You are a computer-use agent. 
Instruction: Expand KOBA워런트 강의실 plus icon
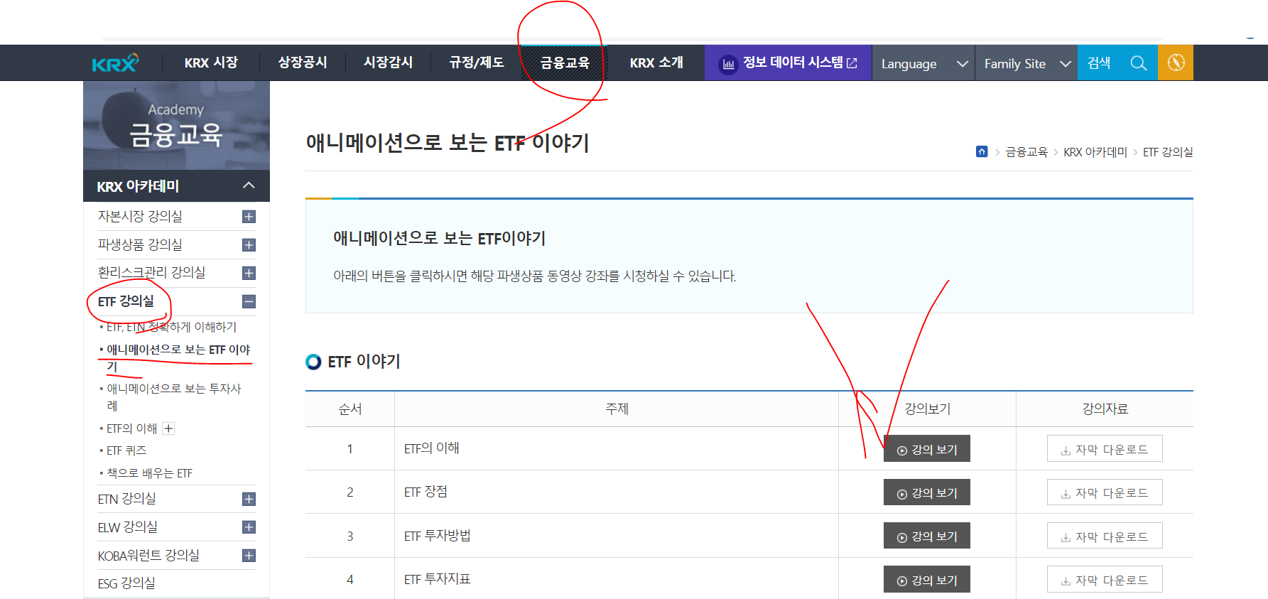coord(249,556)
